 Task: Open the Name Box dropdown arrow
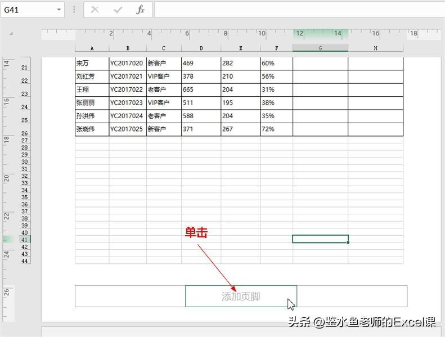coord(59,10)
